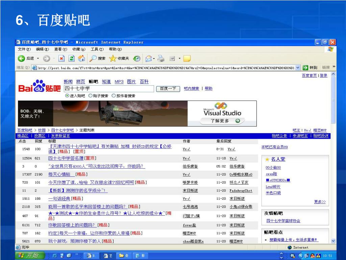Open the 精品区 link in blue bar
Viewport: 346px width, 260px height.
point(23,136)
